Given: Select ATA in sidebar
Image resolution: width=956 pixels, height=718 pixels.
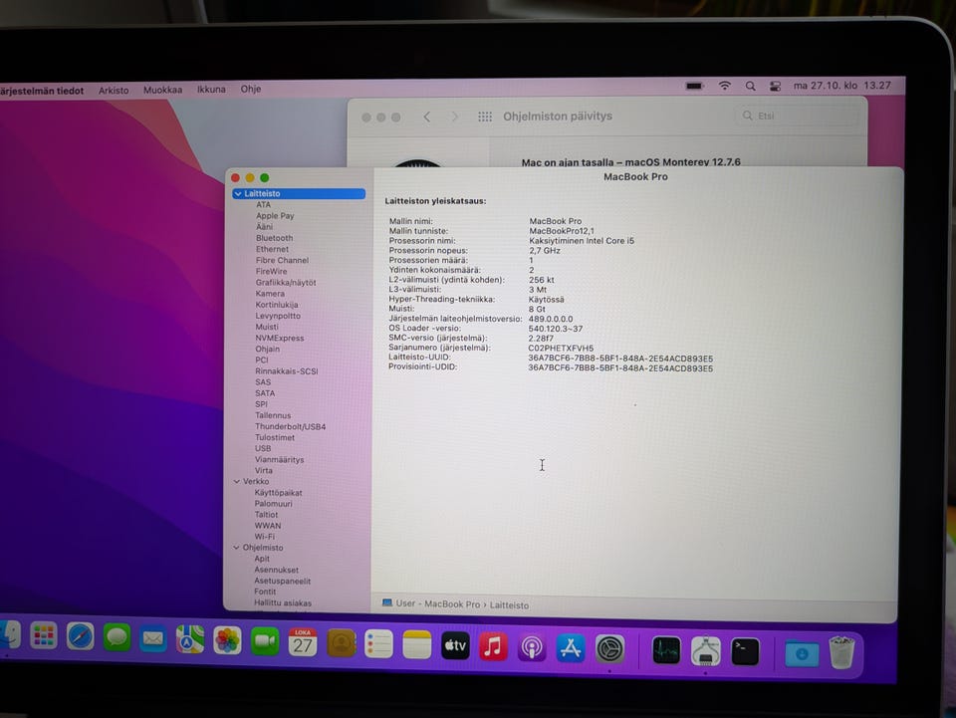Looking at the screenshot, I should point(263,205).
